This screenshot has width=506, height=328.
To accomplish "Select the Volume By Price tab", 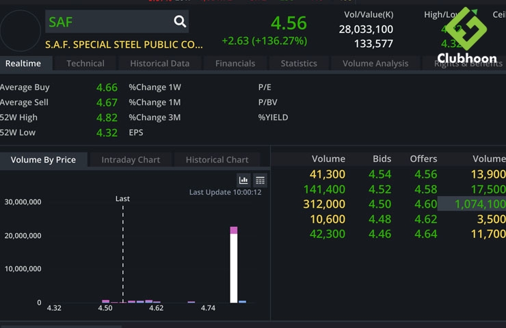I will pos(43,160).
